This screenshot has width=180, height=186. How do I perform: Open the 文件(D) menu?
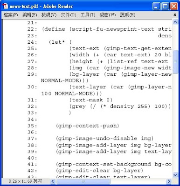click(68, 15)
